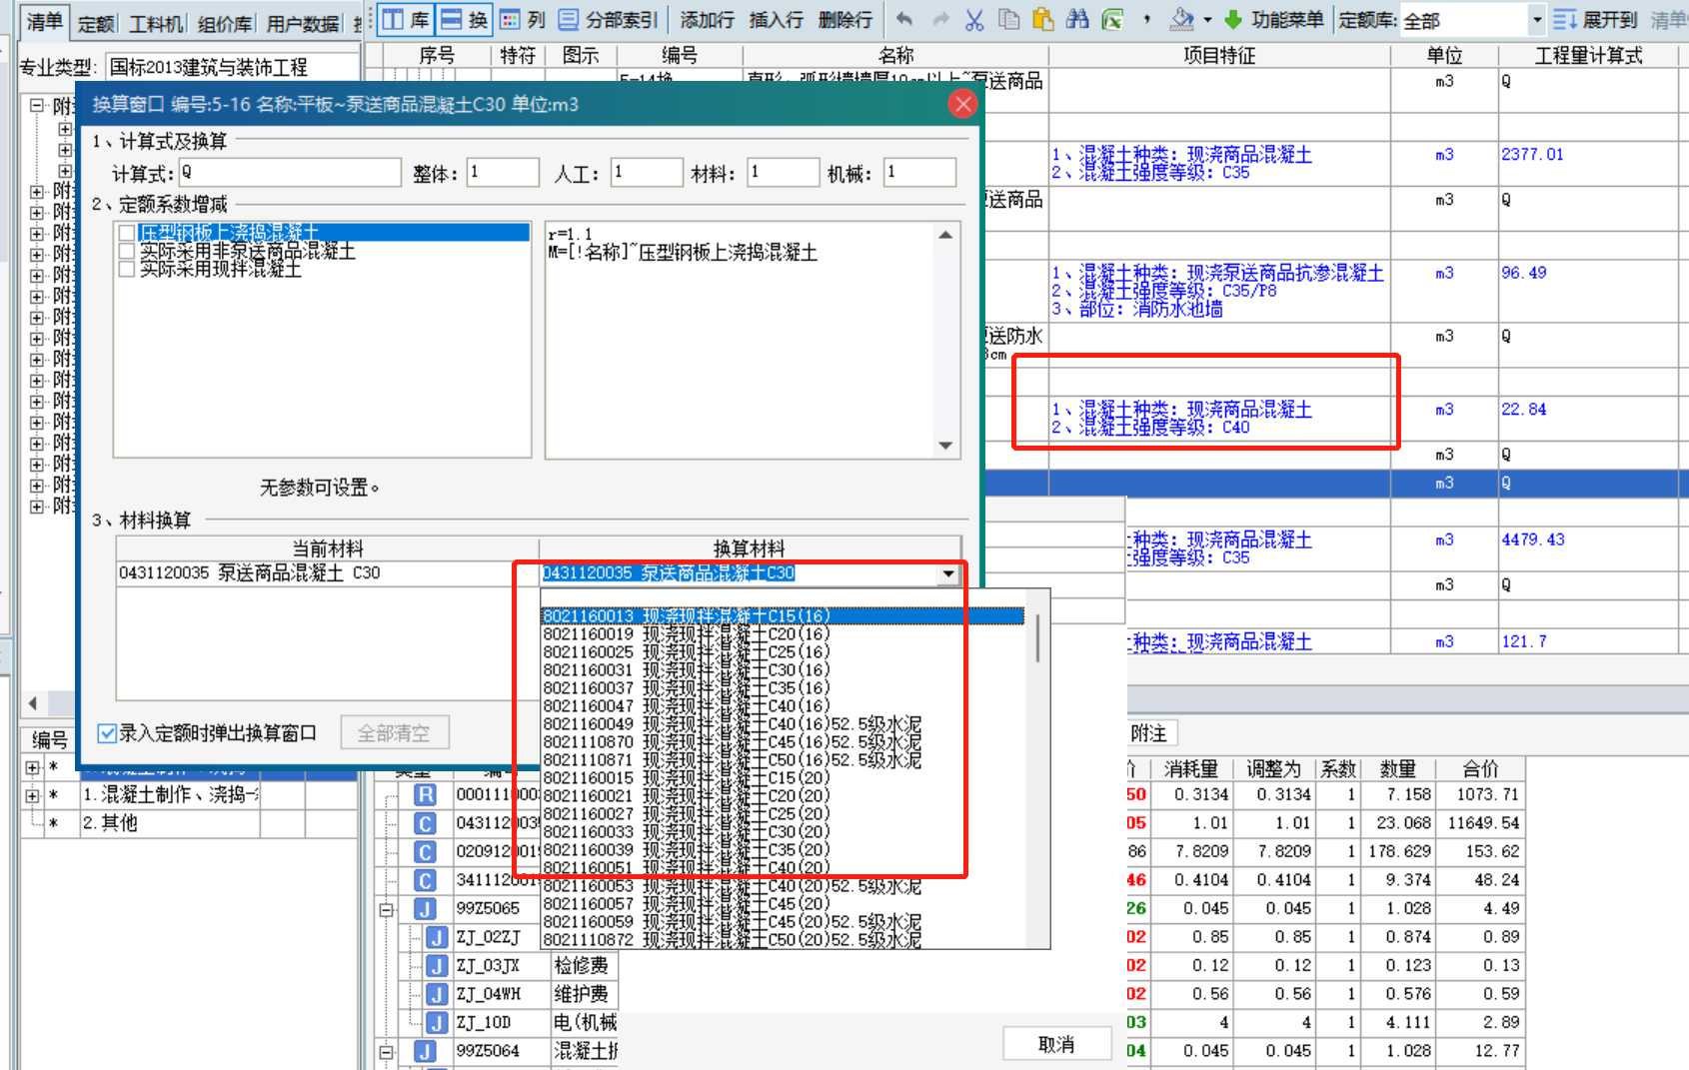Screen dimensions: 1689x1070
Task: Click 添加行 add row button
Action: (707, 20)
